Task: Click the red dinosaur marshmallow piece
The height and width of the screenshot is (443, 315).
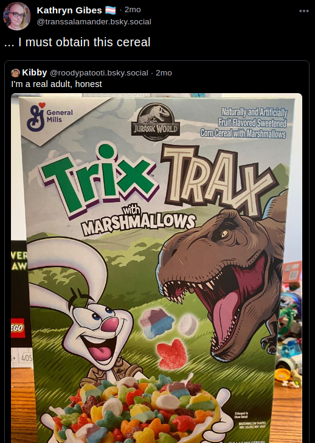Action: pyautogui.click(x=171, y=354)
